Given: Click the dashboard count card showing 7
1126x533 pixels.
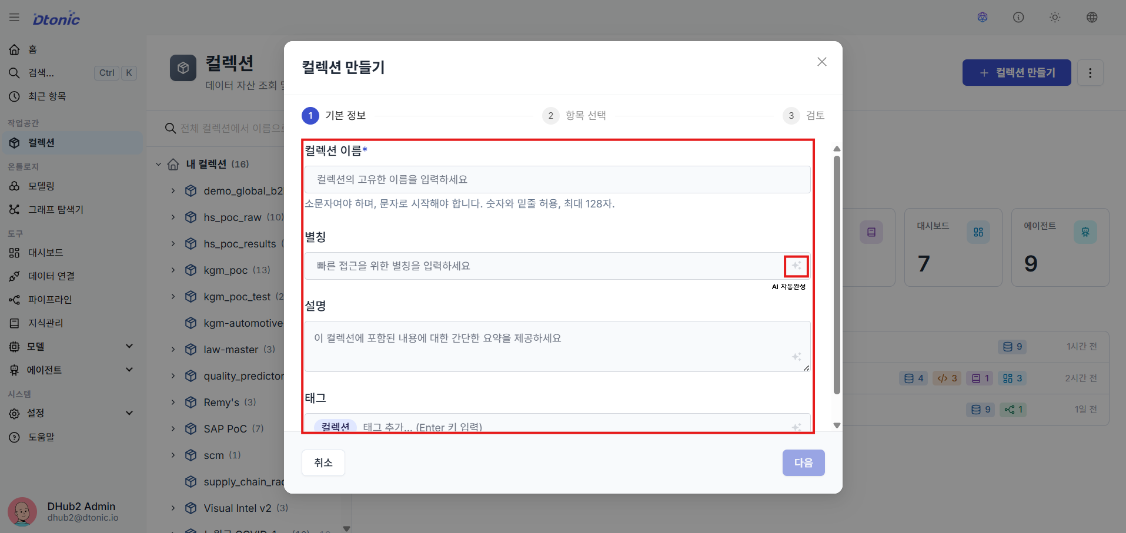Looking at the screenshot, I should point(953,247).
